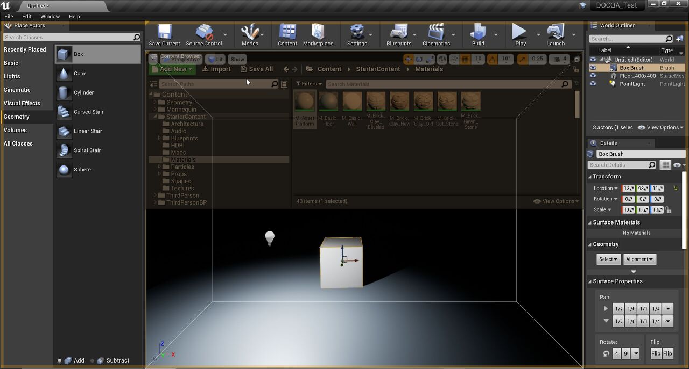This screenshot has height=369, width=689.
Task: Open the Filters dropdown
Action: (x=308, y=84)
